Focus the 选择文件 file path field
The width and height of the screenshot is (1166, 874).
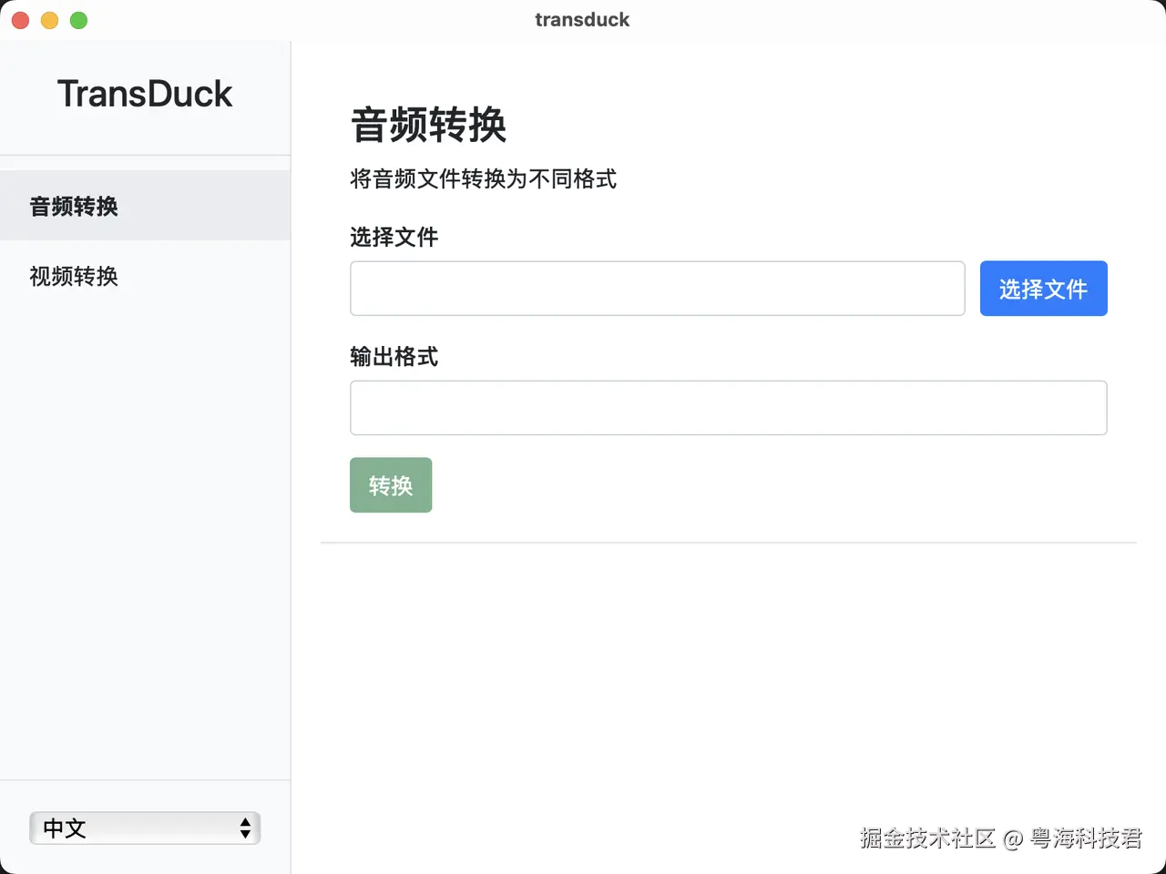coord(657,289)
